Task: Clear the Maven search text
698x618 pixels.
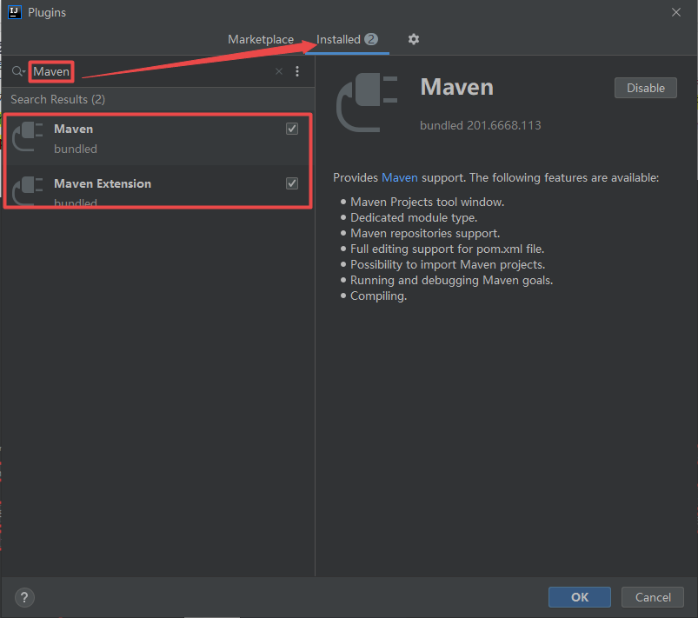Action: click(x=279, y=71)
